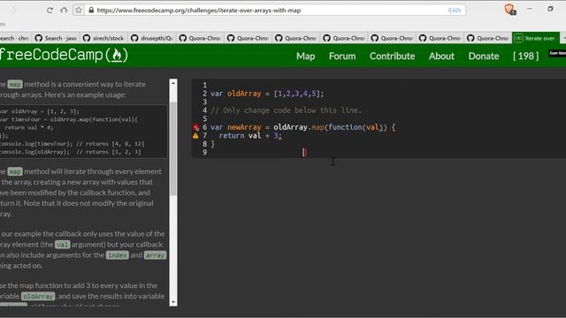Image resolution: width=566 pixels, height=318 pixels.
Task: Go to browser home via the curved arrow icon
Action: [x=64, y=10]
